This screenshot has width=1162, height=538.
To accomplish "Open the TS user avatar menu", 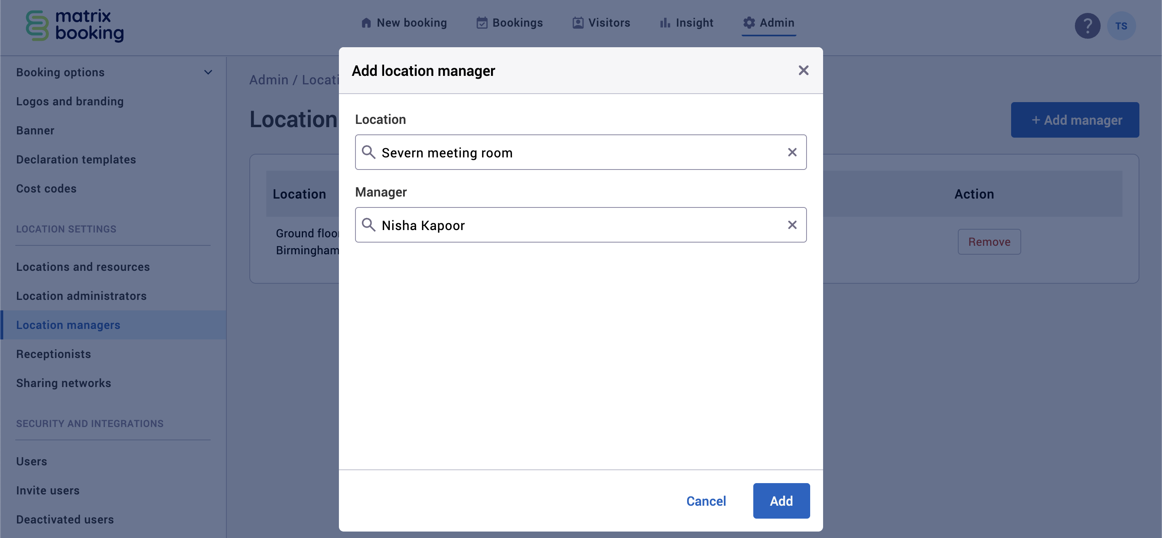I will point(1122,26).
